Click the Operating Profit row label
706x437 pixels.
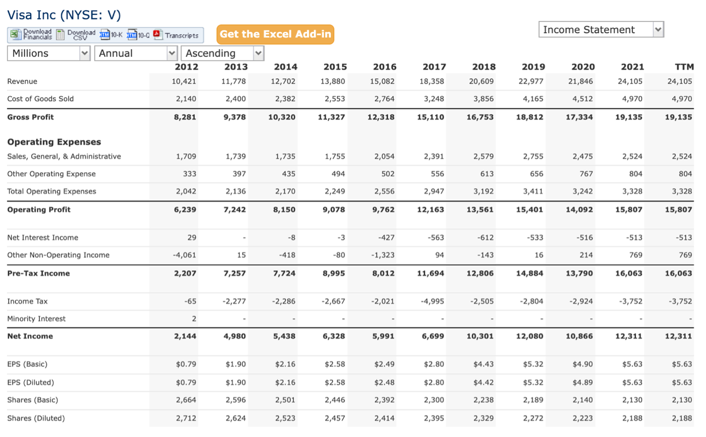point(39,210)
